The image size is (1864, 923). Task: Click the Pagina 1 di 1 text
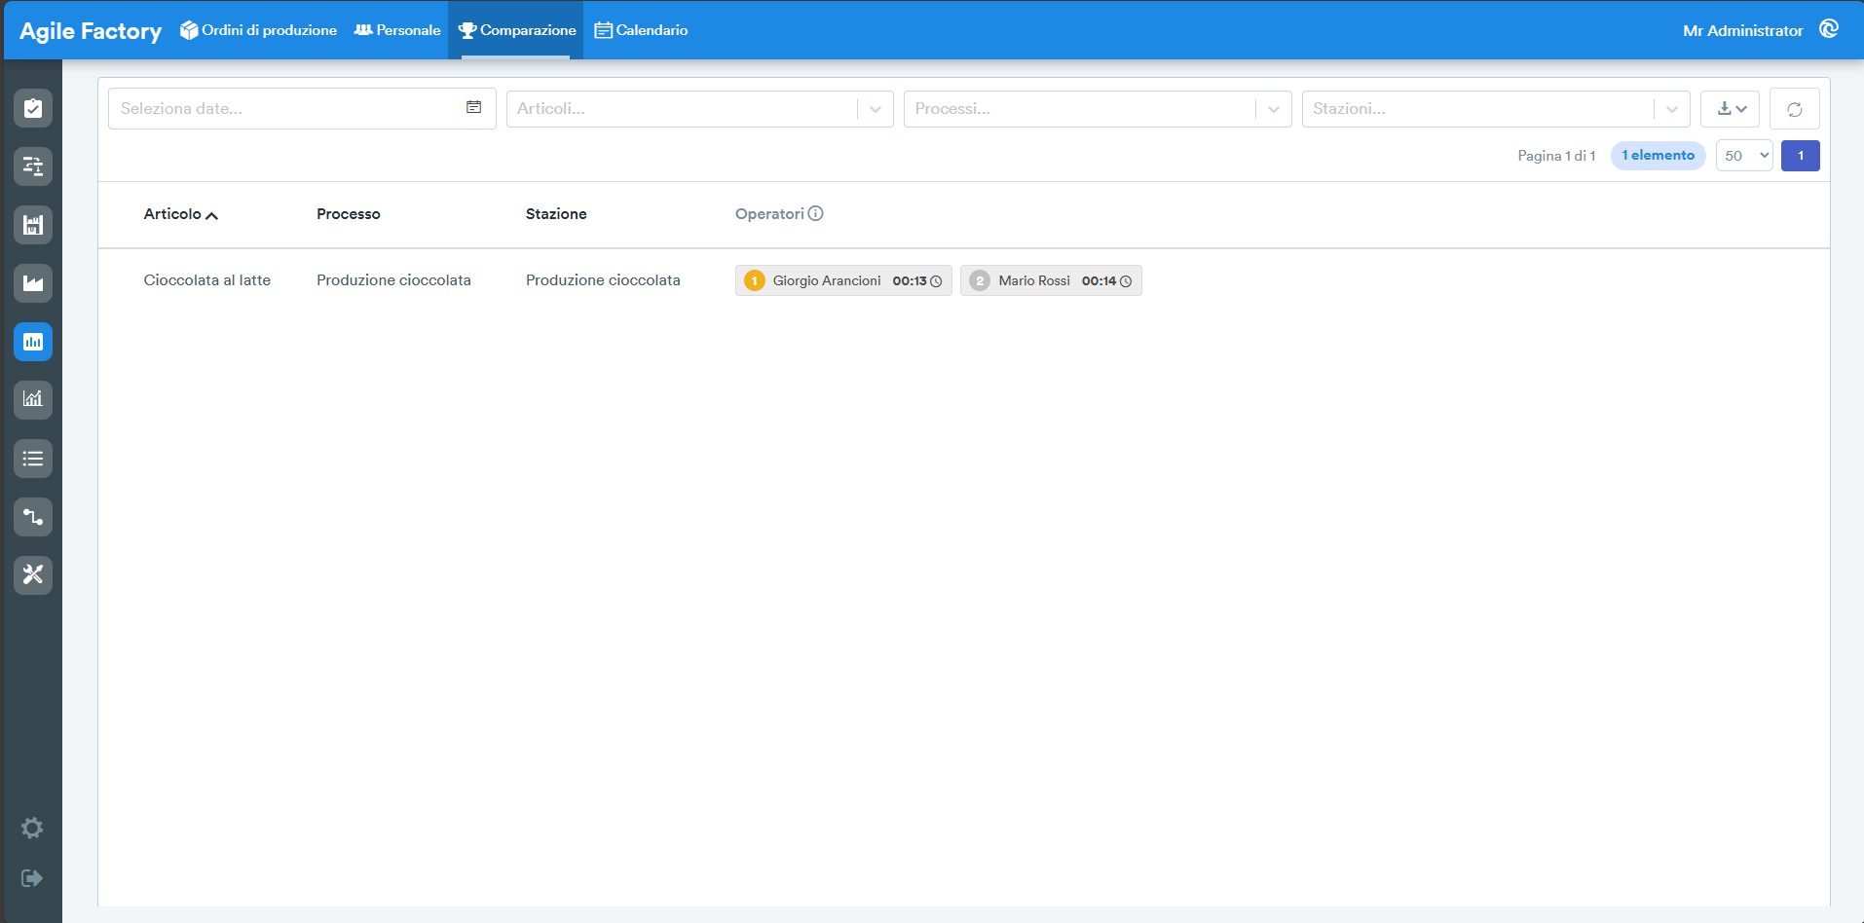pos(1556,156)
